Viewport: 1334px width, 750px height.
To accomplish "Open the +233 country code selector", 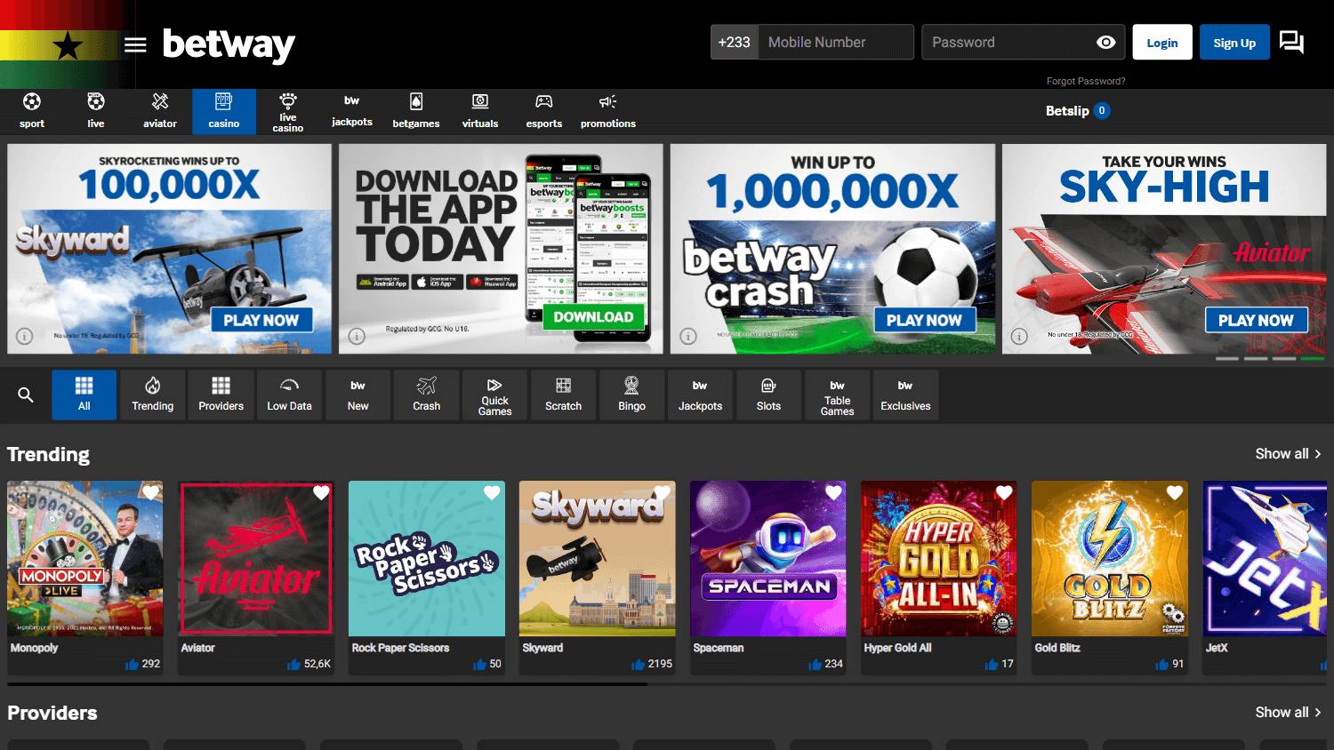I will (x=735, y=42).
